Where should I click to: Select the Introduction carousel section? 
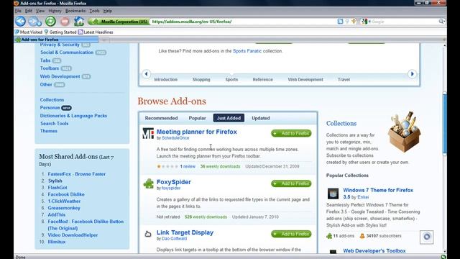(x=166, y=80)
